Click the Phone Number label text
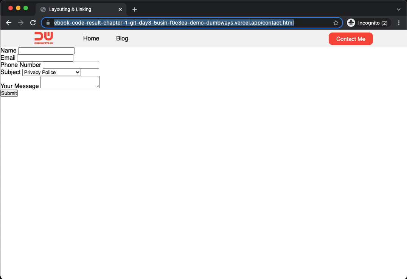 click(x=21, y=65)
